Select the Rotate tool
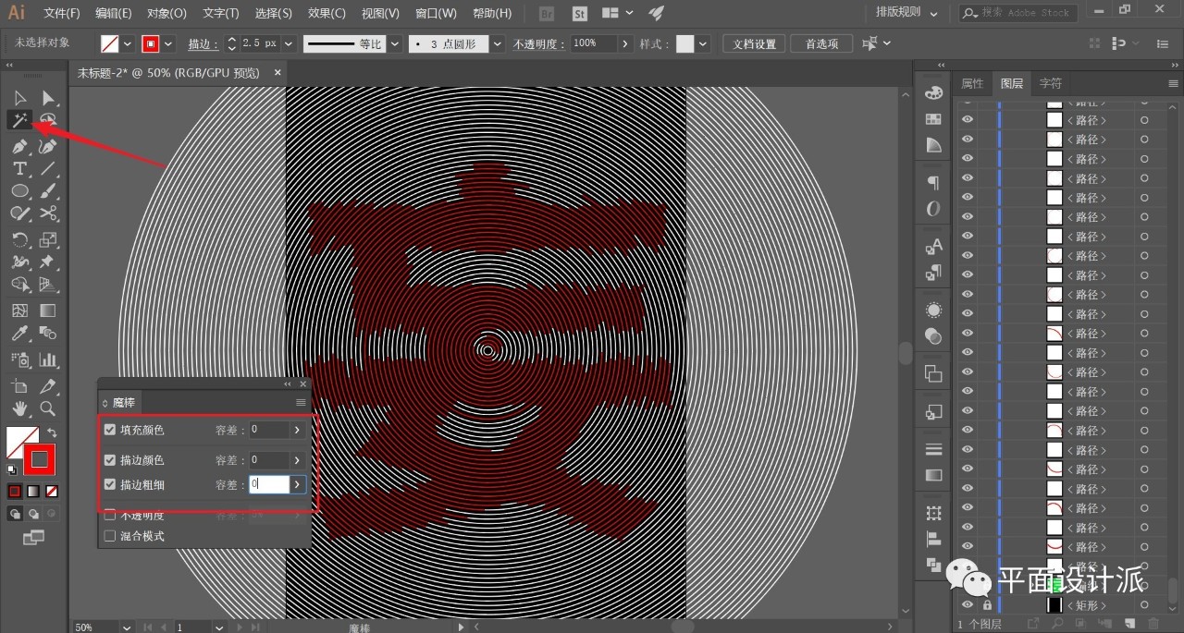 coord(19,239)
